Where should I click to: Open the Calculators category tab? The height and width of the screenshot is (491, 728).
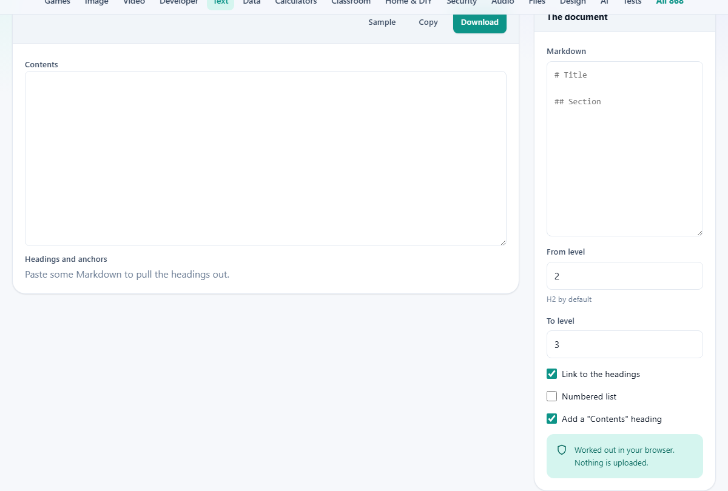pos(296,2)
